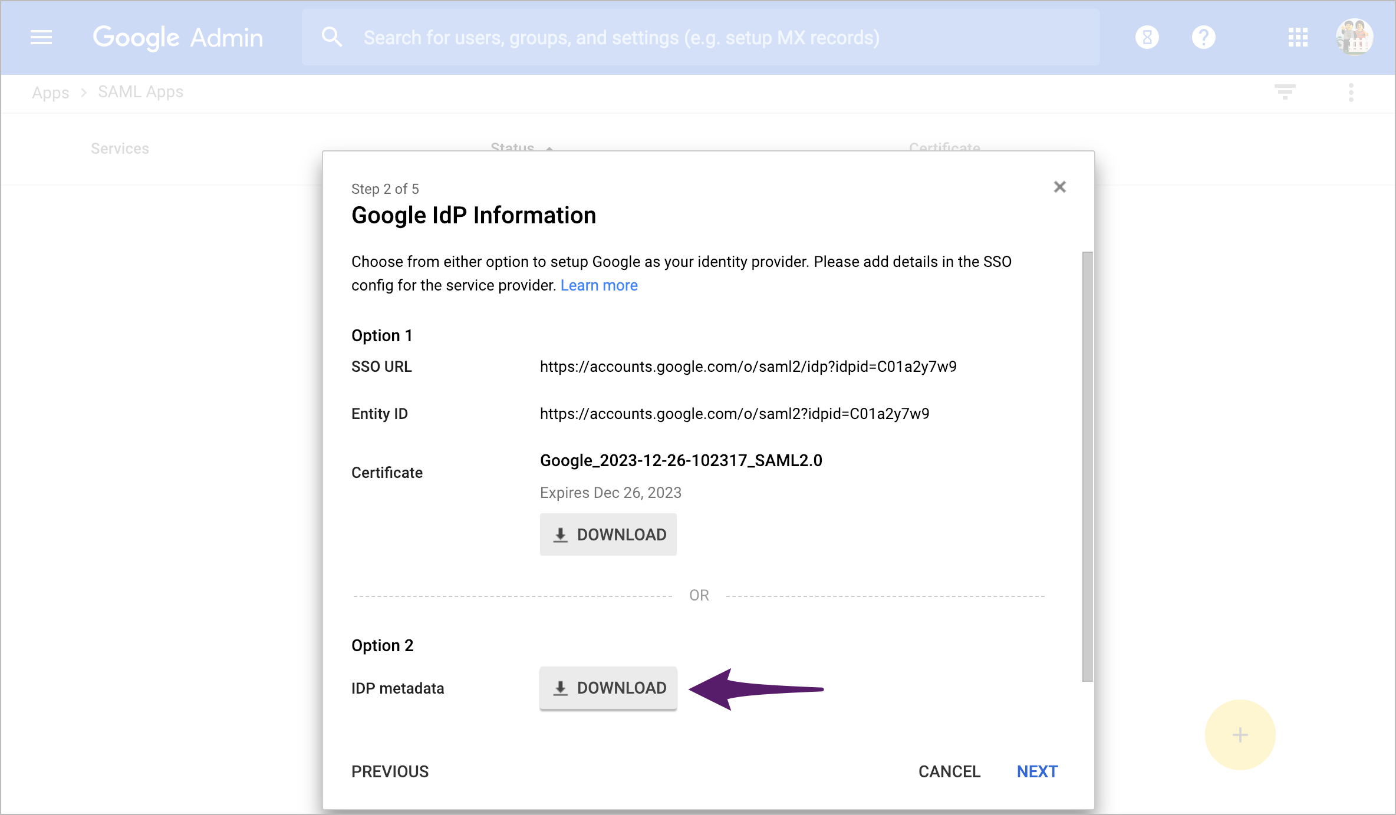Click the yellow plus floating action button
The height and width of the screenshot is (815, 1396).
coord(1240,735)
